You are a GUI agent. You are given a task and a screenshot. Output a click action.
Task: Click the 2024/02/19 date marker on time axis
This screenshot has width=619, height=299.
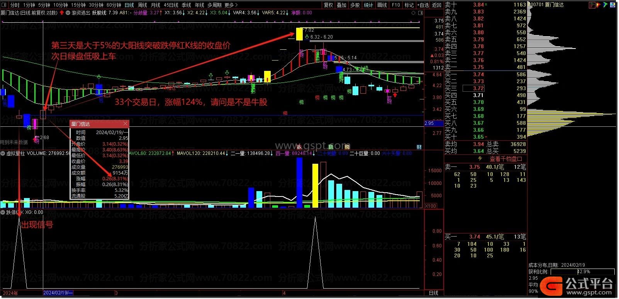point(58,293)
